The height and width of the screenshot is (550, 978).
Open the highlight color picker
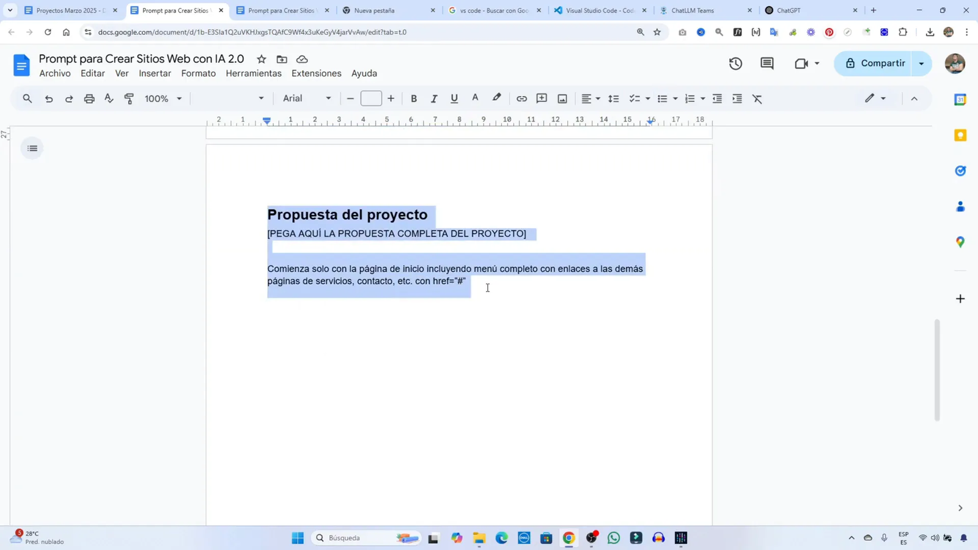(496, 98)
